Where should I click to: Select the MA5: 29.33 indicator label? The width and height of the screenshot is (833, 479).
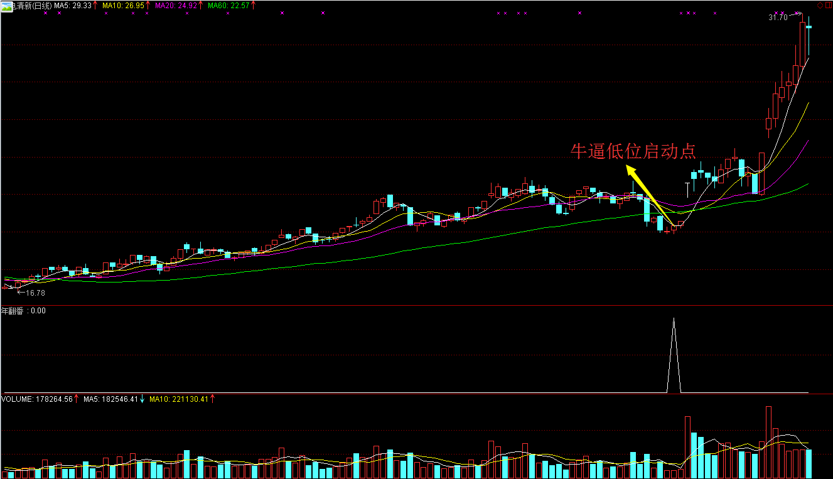coord(73,5)
